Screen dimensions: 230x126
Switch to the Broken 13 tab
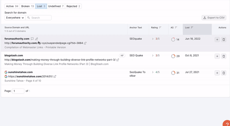click(27, 6)
